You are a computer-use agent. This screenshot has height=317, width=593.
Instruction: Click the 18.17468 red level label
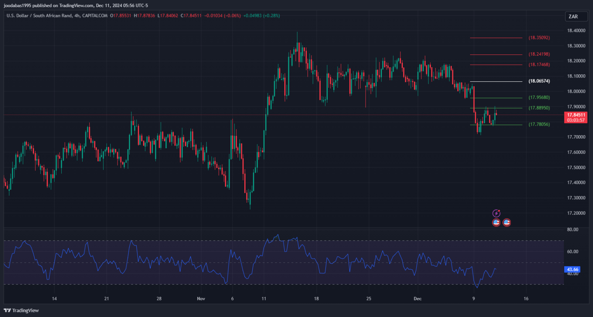[539, 64]
